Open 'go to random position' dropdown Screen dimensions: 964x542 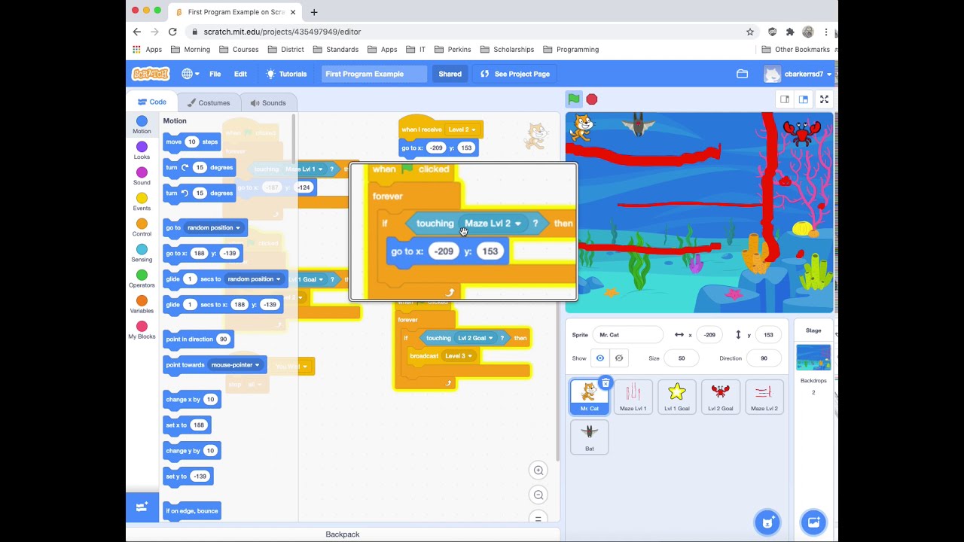(x=214, y=228)
